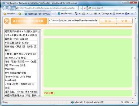Select the 相生相克《双食记》 feed item

tap(21, 48)
